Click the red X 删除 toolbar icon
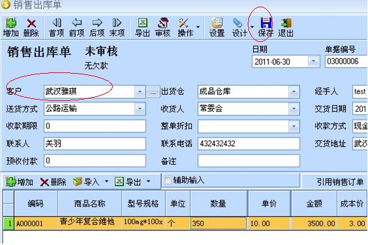368x245 pixels. (31, 27)
